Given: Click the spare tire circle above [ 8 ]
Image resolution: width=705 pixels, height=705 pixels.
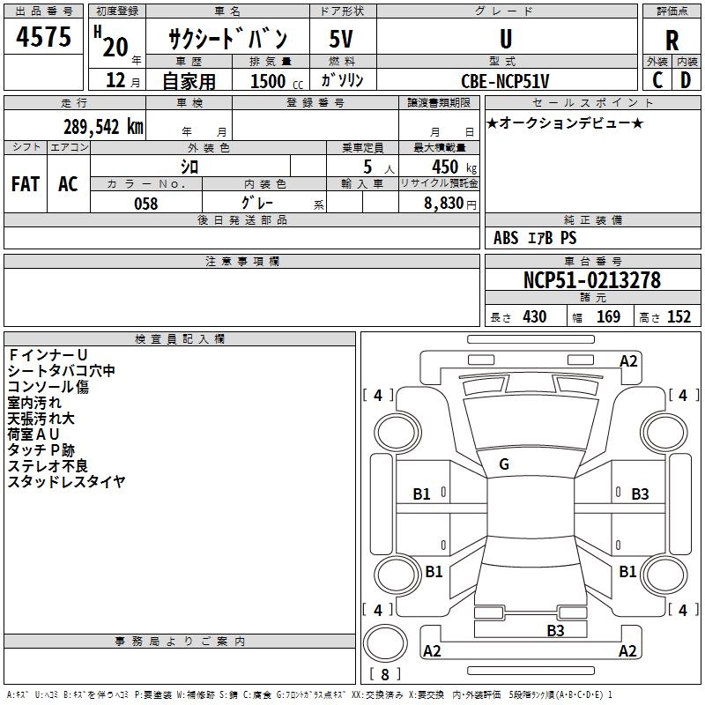Looking at the screenshot, I should point(385,643).
